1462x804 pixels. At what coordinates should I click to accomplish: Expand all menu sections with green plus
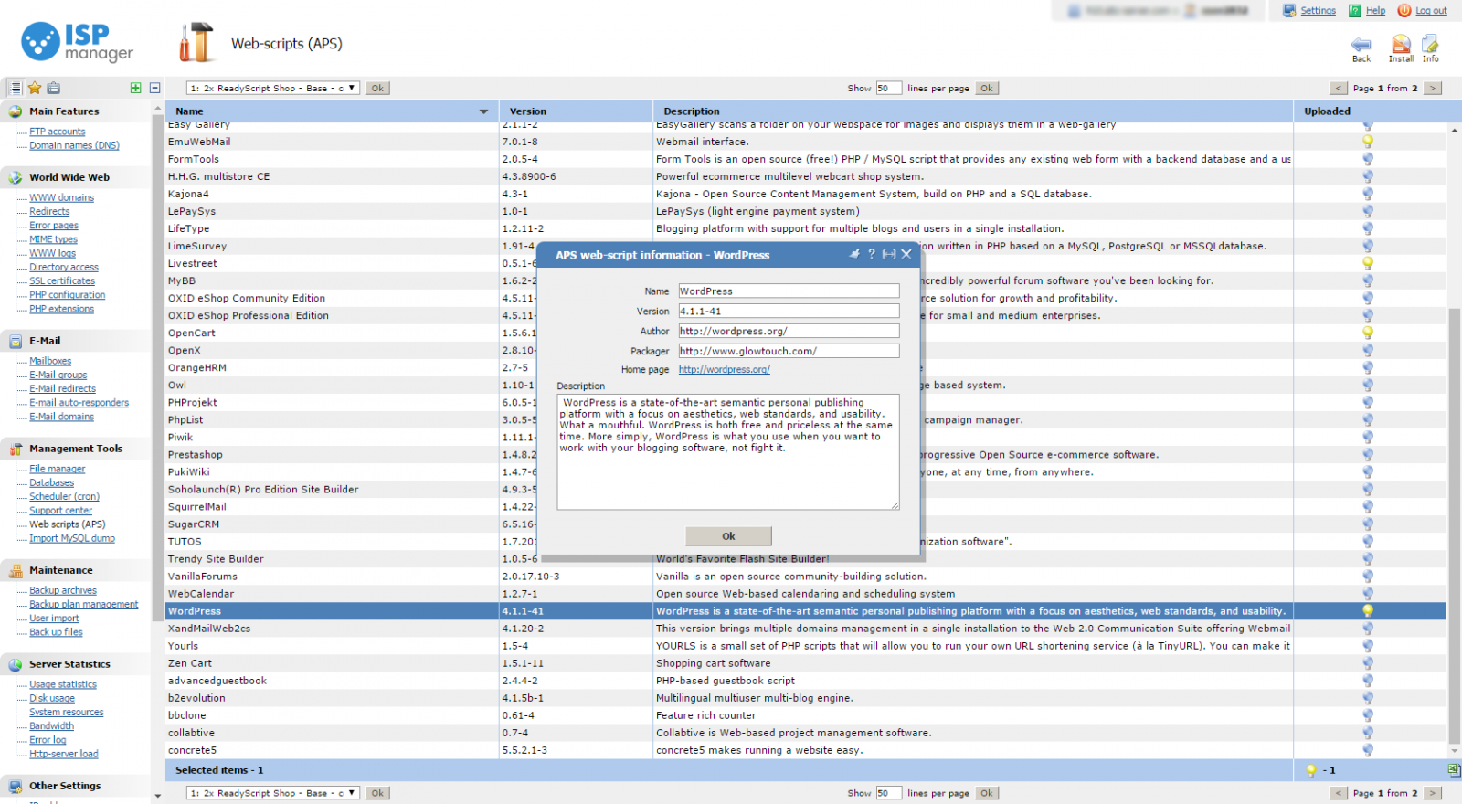[x=135, y=88]
